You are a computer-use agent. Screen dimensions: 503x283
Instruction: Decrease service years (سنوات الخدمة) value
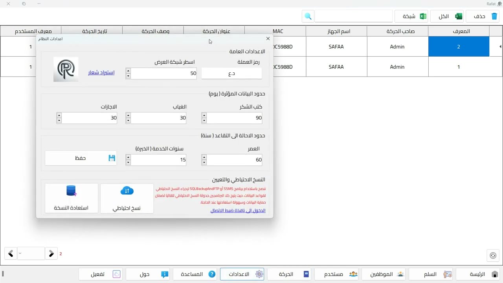tap(128, 162)
